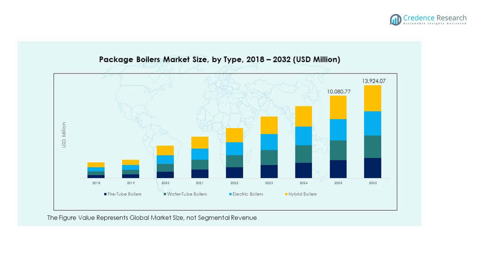Select the Hybrid Boilers legend label
498x258 pixels.
(x=302, y=194)
